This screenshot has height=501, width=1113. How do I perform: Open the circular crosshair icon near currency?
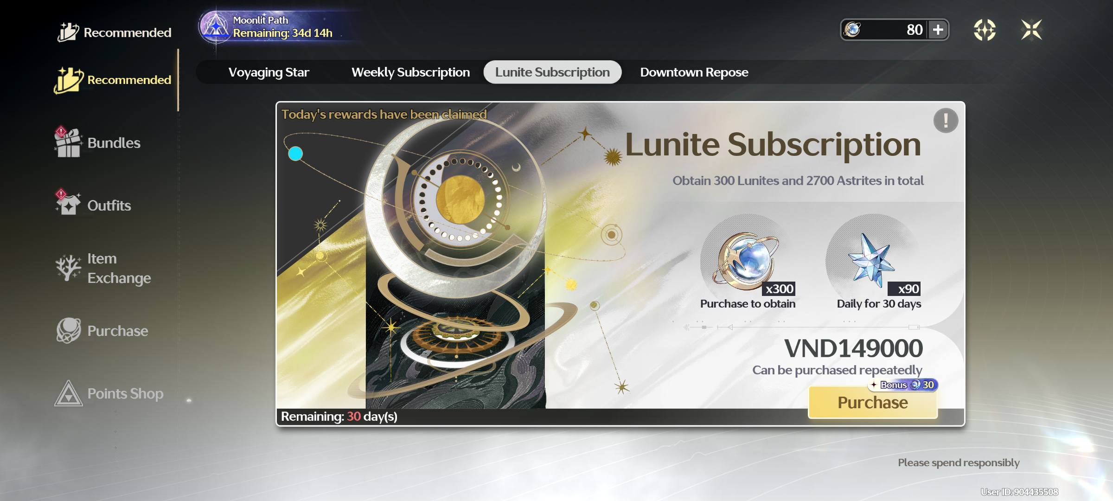[984, 30]
